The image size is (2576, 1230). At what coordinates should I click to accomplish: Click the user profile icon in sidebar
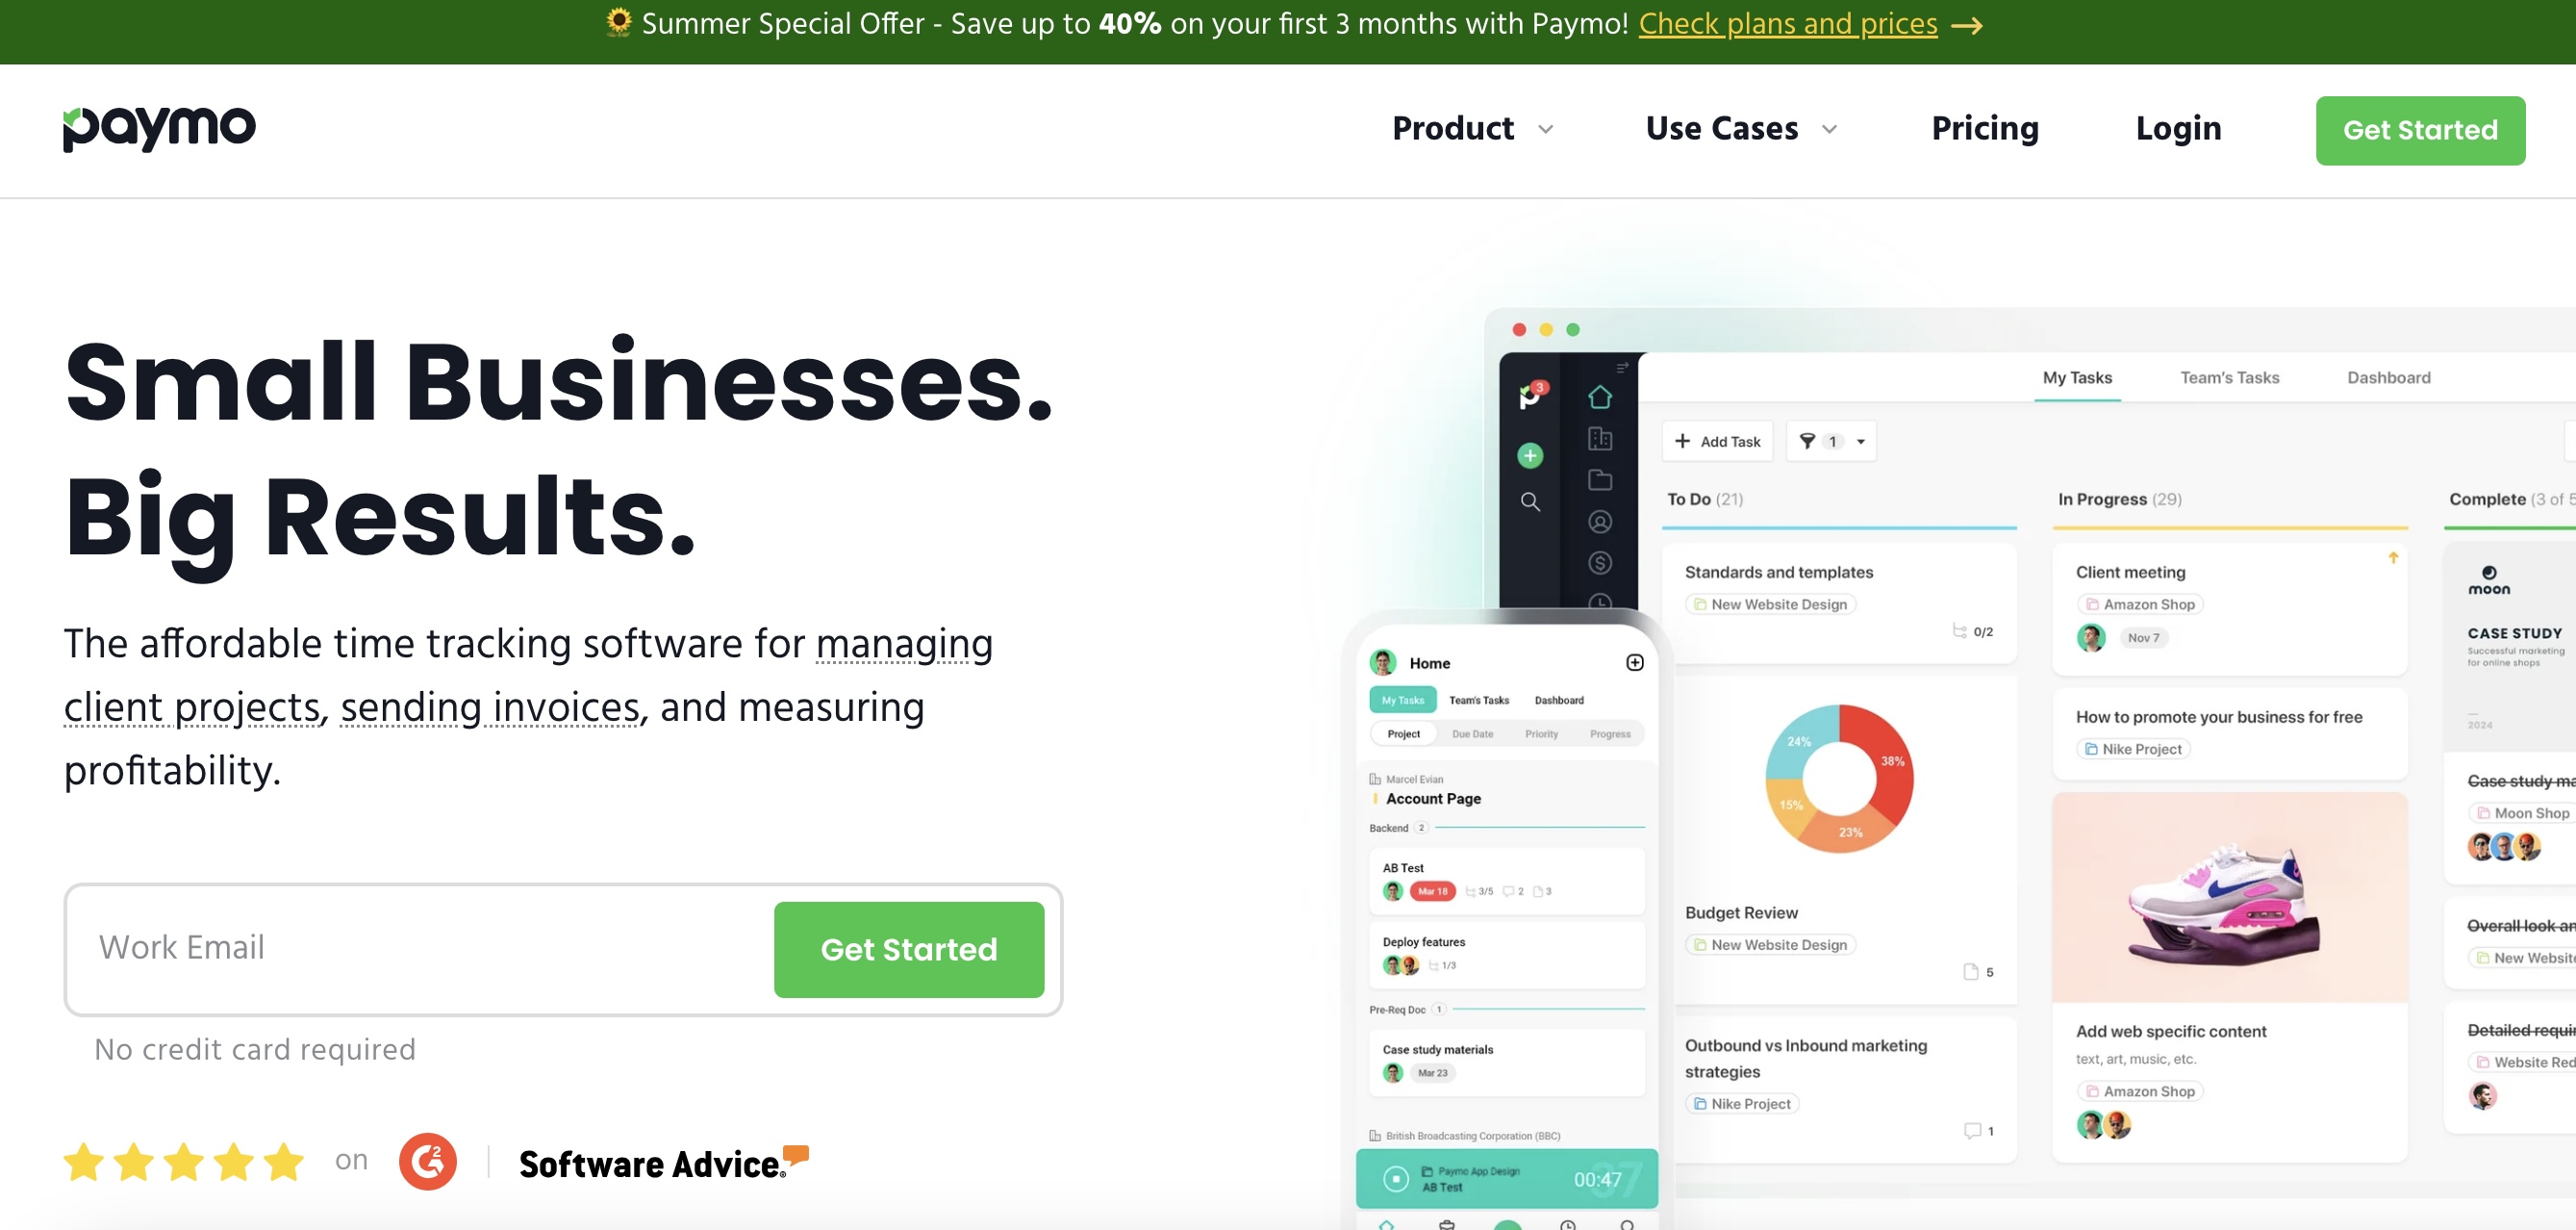(x=1599, y=522)
